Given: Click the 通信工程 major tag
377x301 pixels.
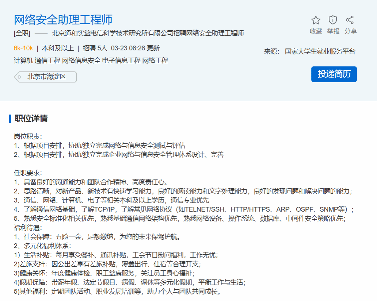Looking at the screenshot, I should click(x=48, y=61).
